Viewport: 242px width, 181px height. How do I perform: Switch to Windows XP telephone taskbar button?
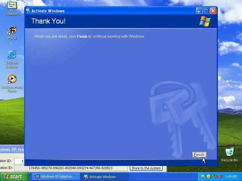pos(56,176)
